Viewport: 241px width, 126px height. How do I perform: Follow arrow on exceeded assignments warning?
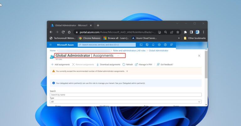coord(127,71)
